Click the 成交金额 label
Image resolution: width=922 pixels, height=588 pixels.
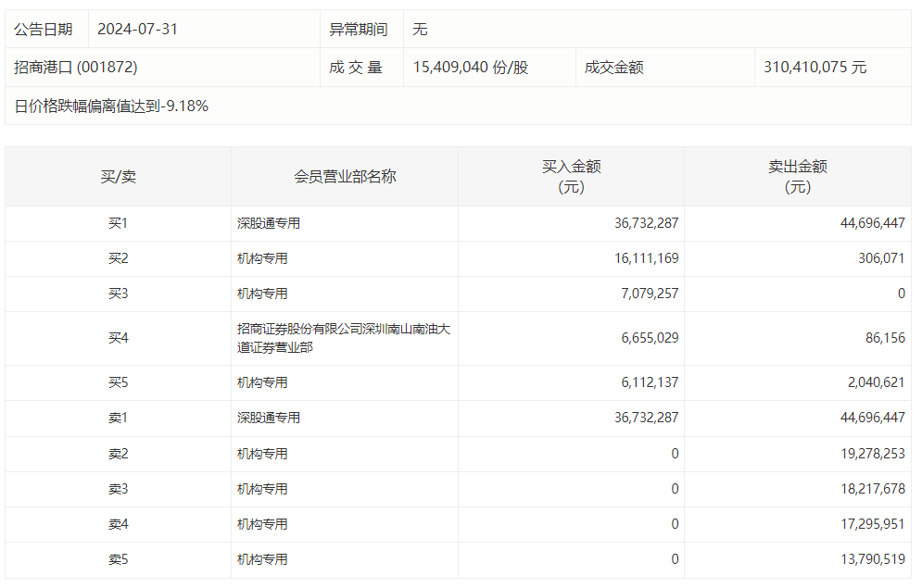(x=613, y=68)
